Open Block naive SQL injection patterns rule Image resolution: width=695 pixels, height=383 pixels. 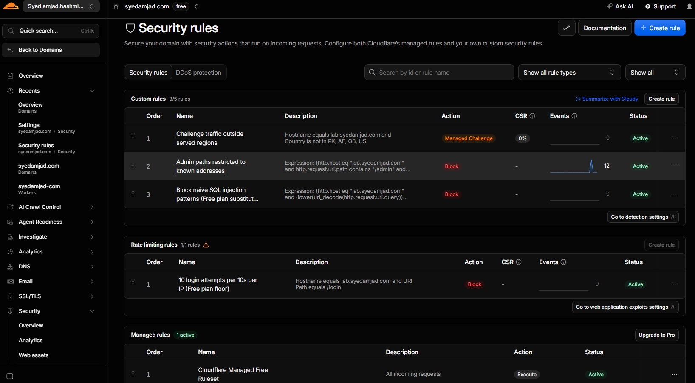(x=217, y=194)
